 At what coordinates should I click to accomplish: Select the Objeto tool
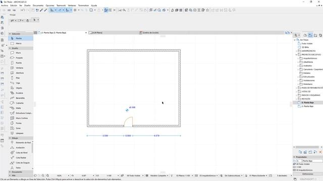tap(21, 88)
